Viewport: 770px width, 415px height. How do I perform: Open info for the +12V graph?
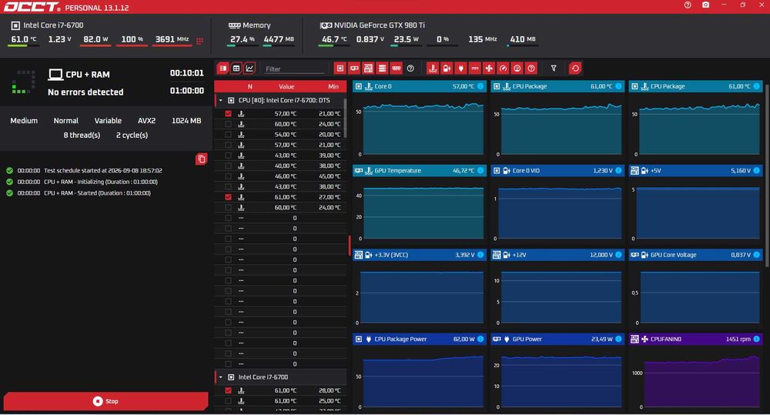pyautogui.click(x=618, y=255)
